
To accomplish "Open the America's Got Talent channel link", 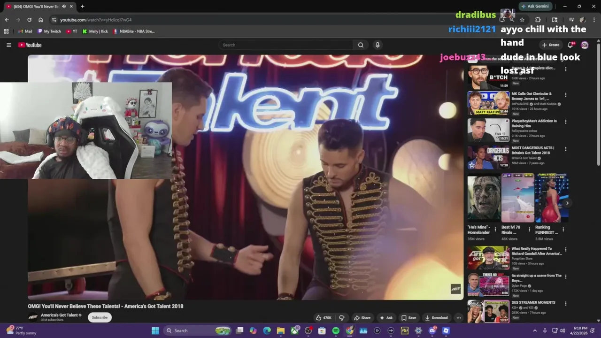I will [59, 315].
